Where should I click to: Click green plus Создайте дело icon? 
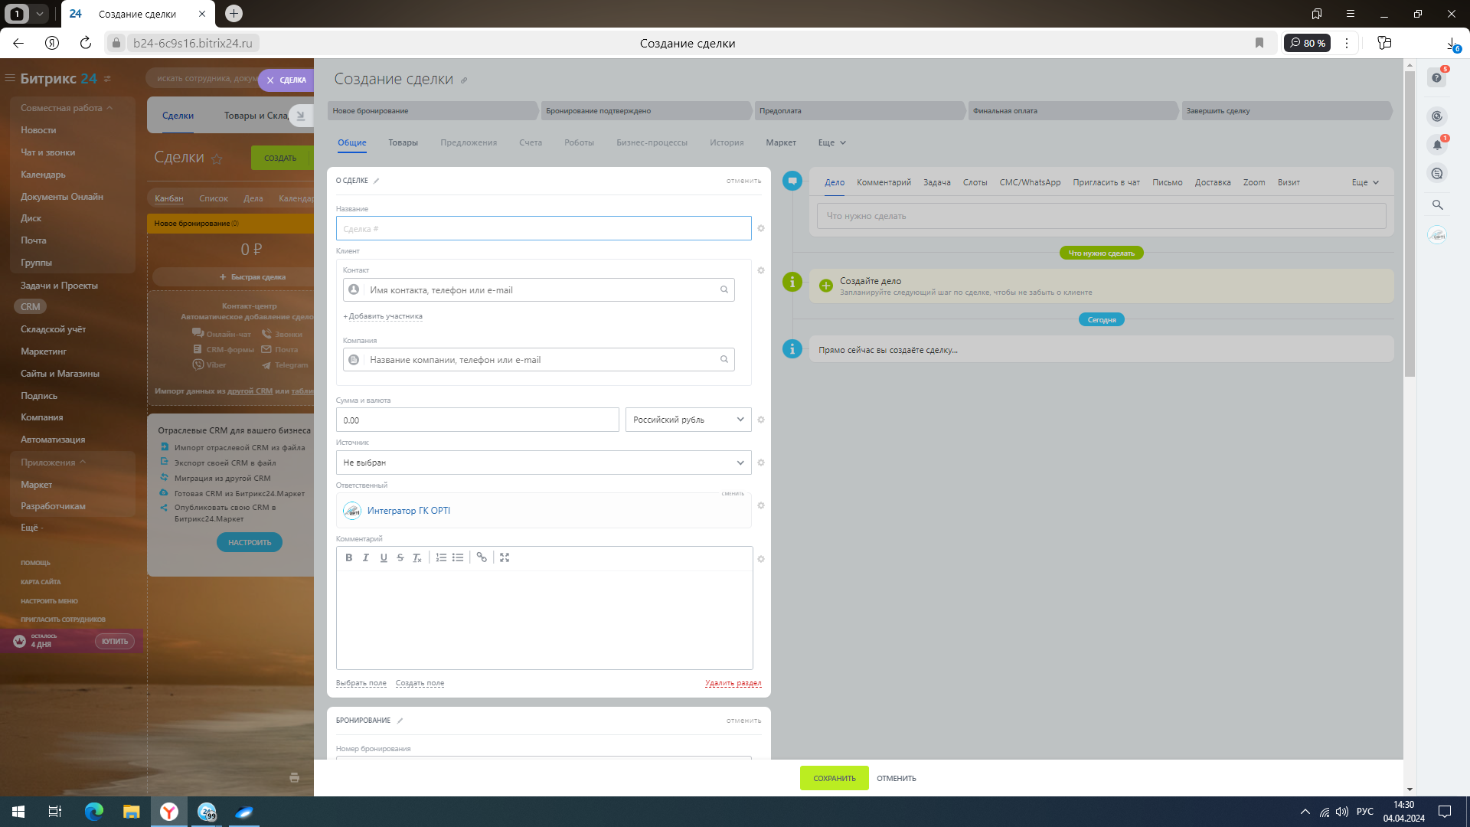pyautogui.click(x=826, y=286)
